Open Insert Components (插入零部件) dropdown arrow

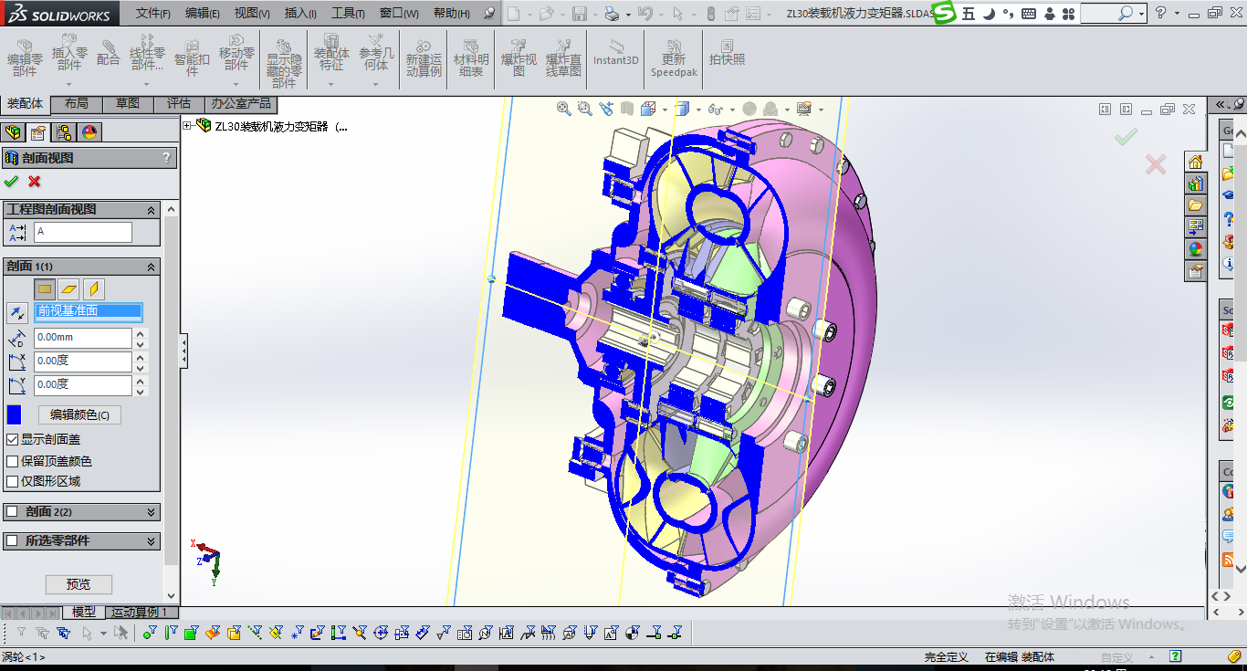[x=68, y=84]
